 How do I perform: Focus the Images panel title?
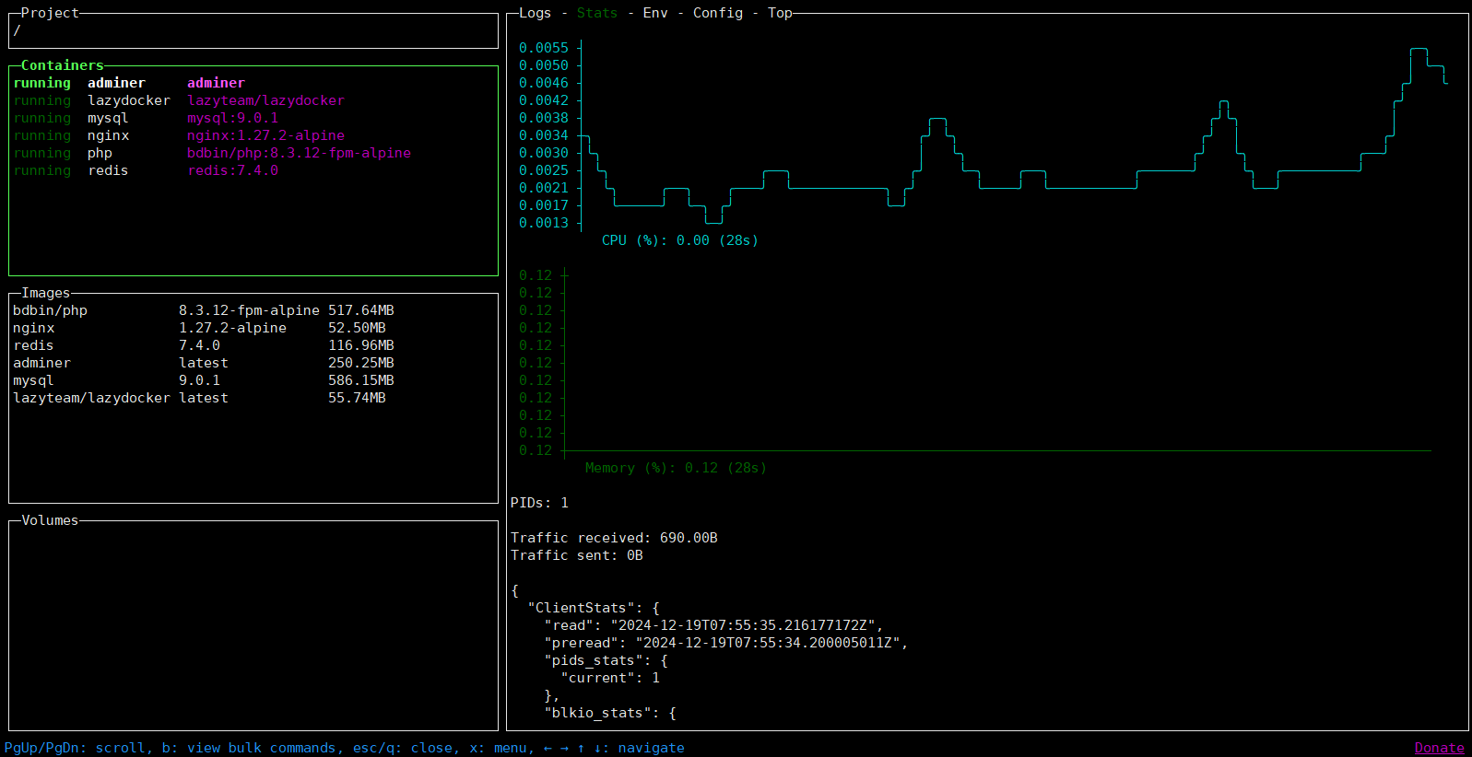[x=45, y=293]
